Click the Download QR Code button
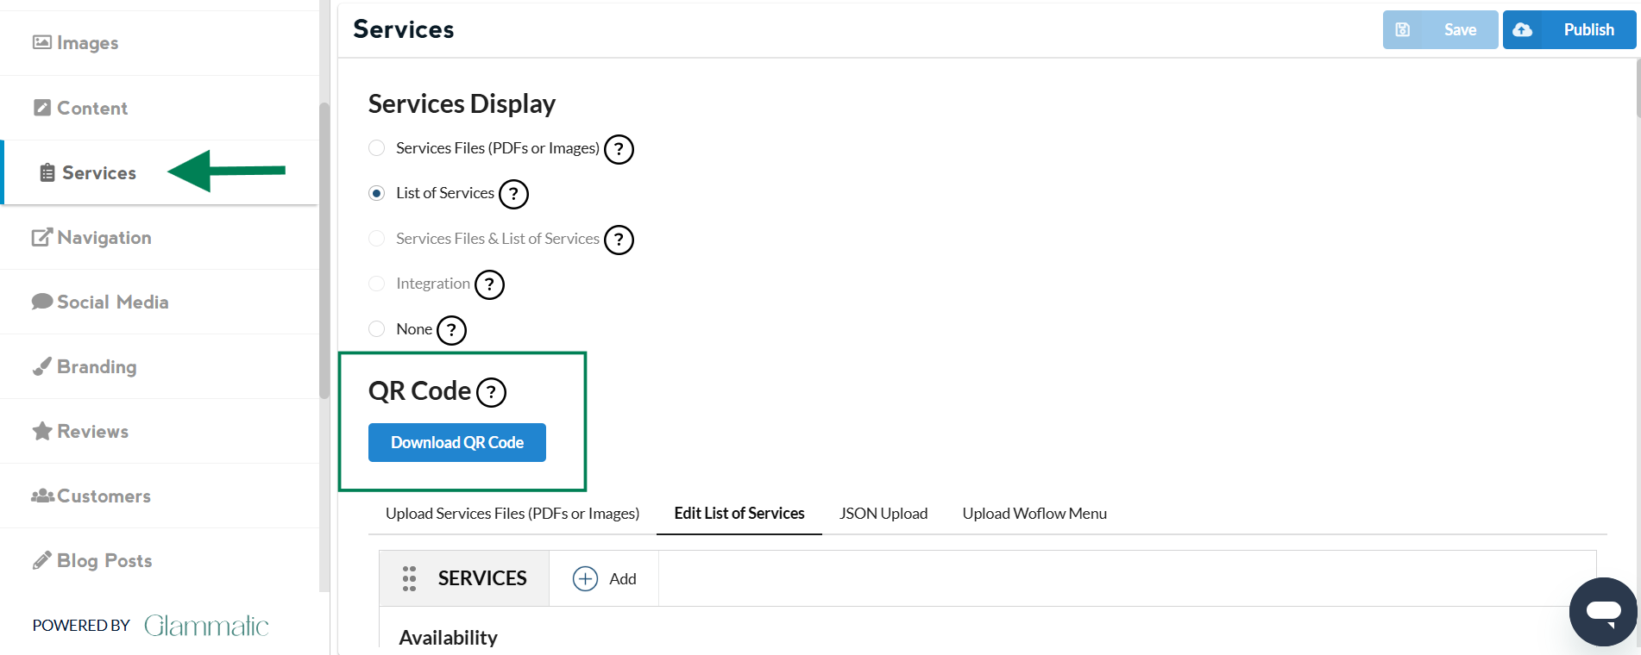The image size is (1641, 655). pyautogui.click(x=457, y=443)
